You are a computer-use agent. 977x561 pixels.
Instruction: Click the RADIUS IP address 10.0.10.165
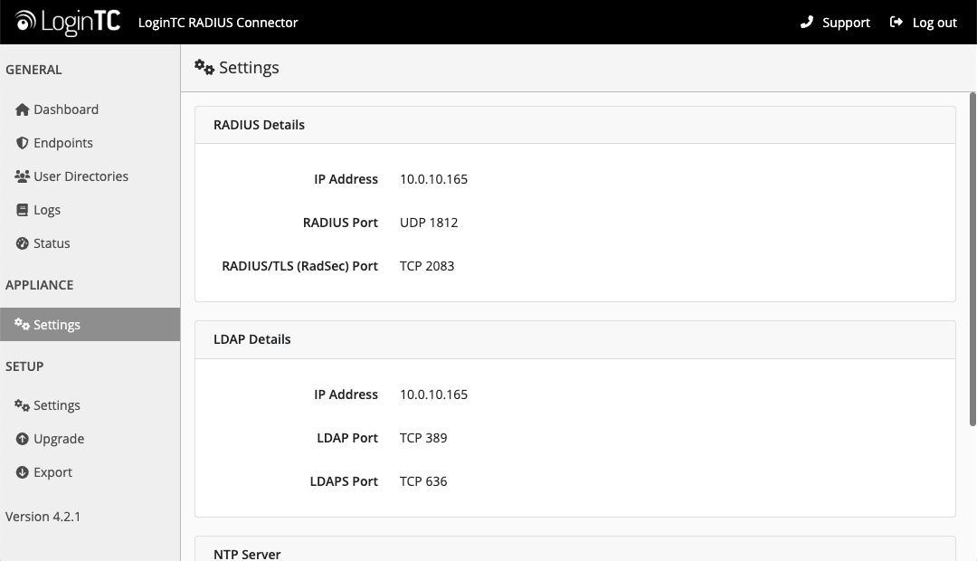pos(433,179)
